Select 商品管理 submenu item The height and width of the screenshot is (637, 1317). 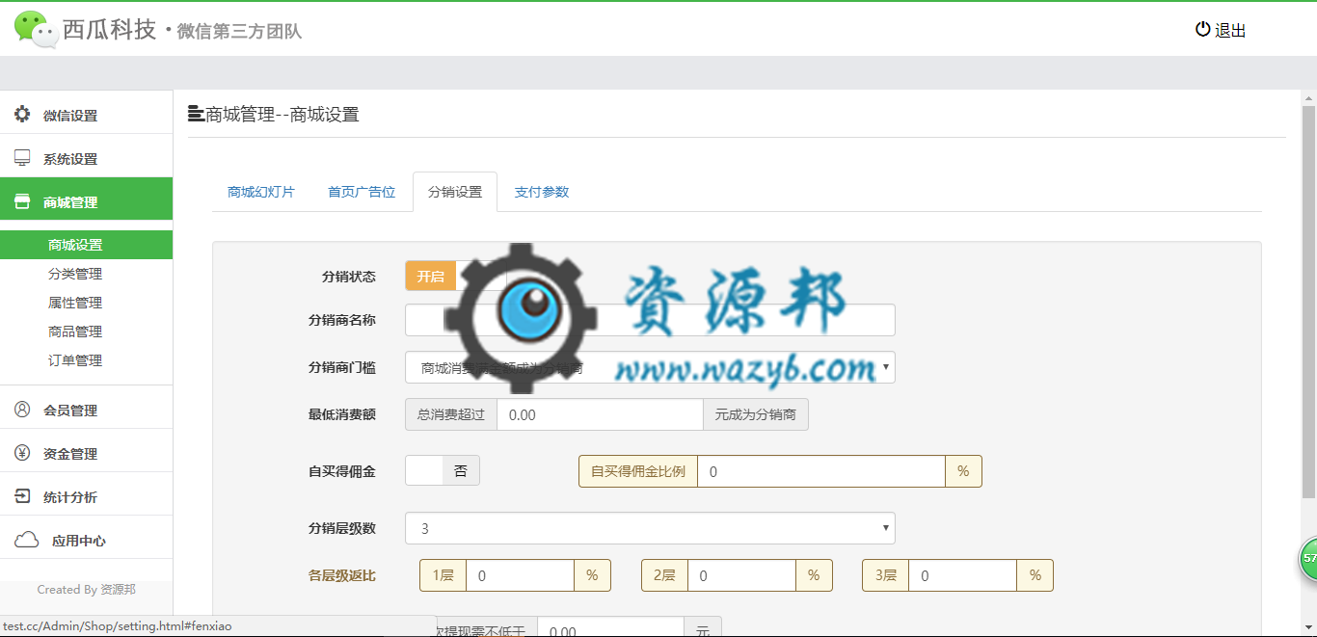(75, 332)
